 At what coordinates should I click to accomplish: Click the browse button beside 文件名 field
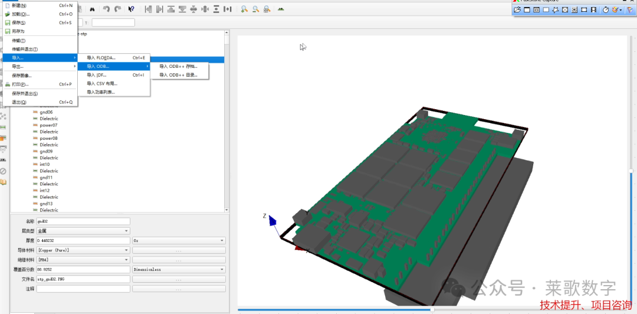pos(179,279)
